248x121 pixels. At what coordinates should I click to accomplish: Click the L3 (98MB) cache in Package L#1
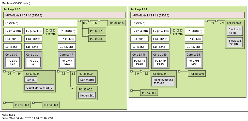pyautogui.click(x=167, y=23)
